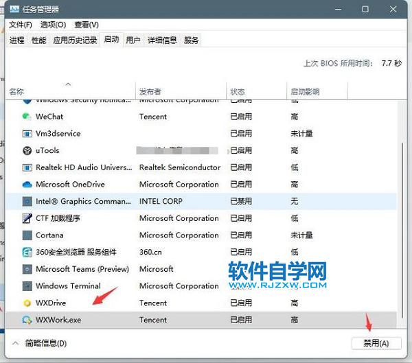Click the 禁用(A) button
Screen dimensions: 412x363
coord(376,343)
